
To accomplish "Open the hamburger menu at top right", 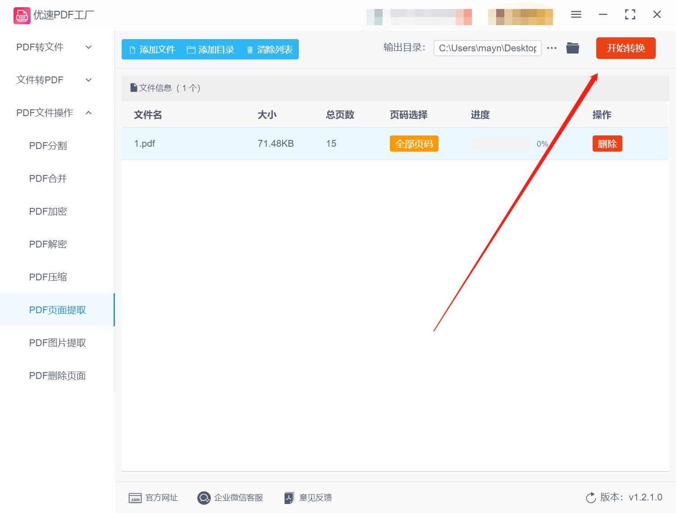I will (x=576, y=14).
